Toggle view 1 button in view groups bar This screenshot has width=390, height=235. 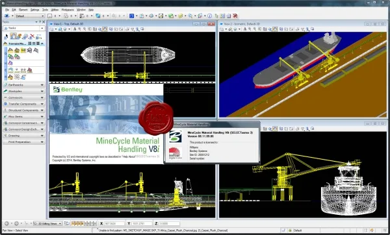[73, 223]
